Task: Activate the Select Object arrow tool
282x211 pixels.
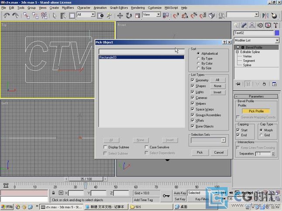Action: click(55, 16)
